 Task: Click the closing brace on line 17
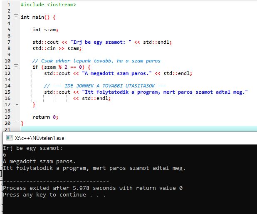coord(34,105)
